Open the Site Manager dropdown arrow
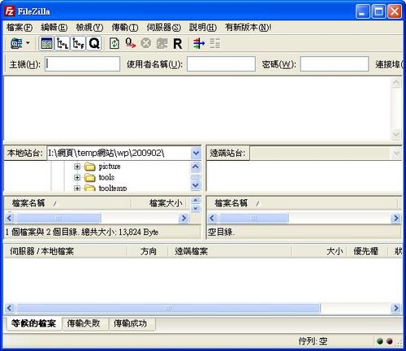 [x=28, y=43]
